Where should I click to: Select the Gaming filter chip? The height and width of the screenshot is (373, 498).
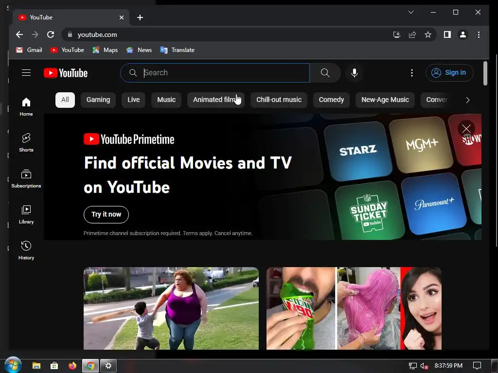point(98,100)
